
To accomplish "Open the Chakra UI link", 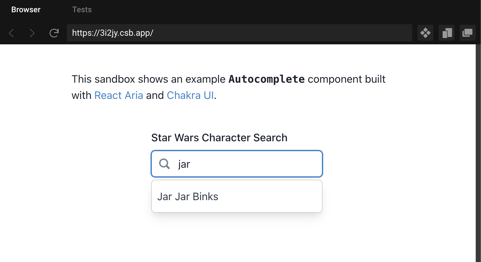I will point(190,95).
